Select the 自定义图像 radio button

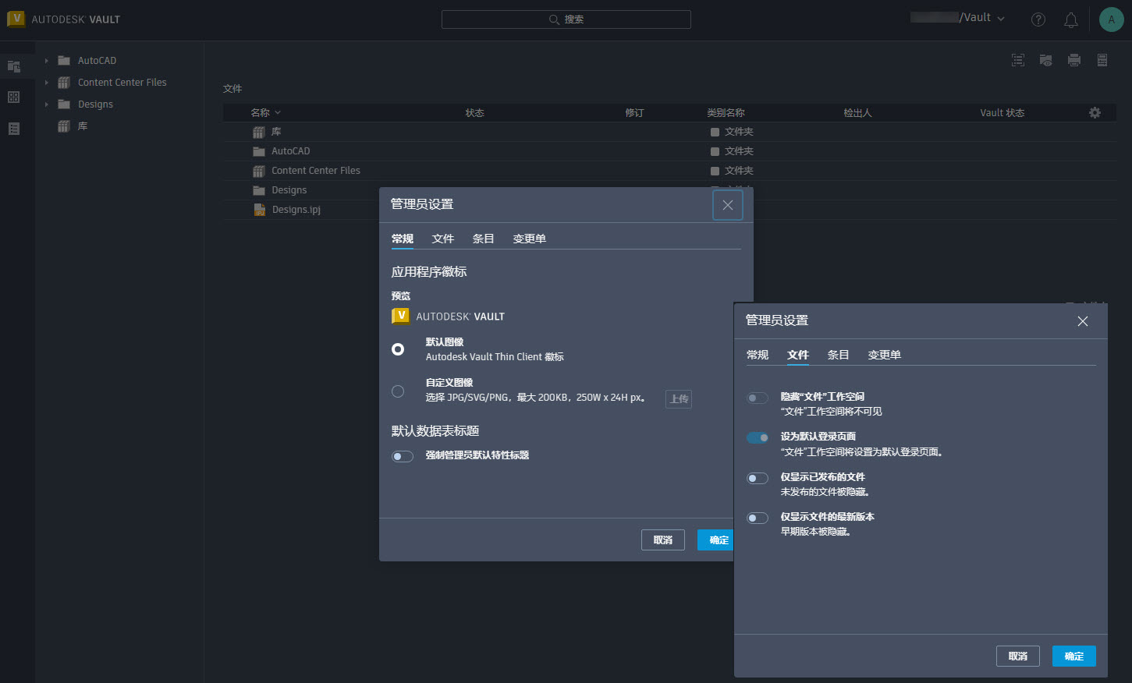pyautogui.click(x=398, y=391)
